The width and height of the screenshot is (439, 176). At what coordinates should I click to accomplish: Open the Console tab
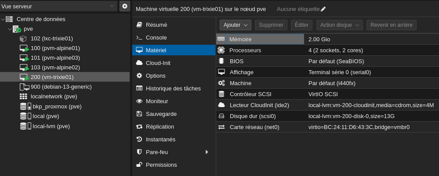[x=156, y=38]
